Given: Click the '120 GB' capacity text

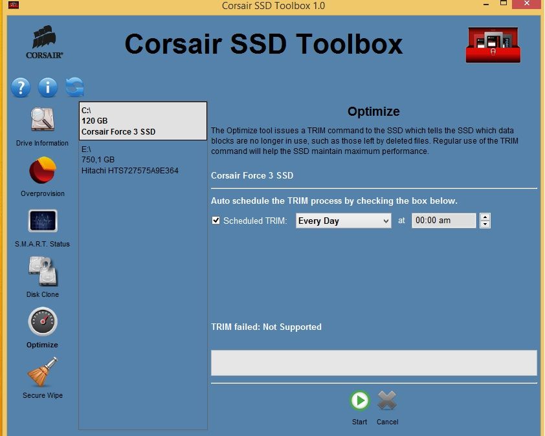Looking at the screenshot, I should click(95, 120).
